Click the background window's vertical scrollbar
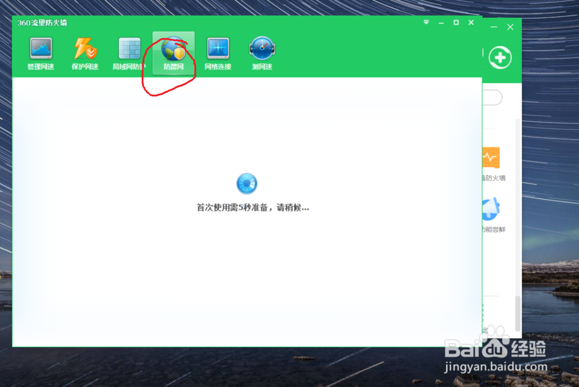Screen dimensions: 579x387 (518, 313)
